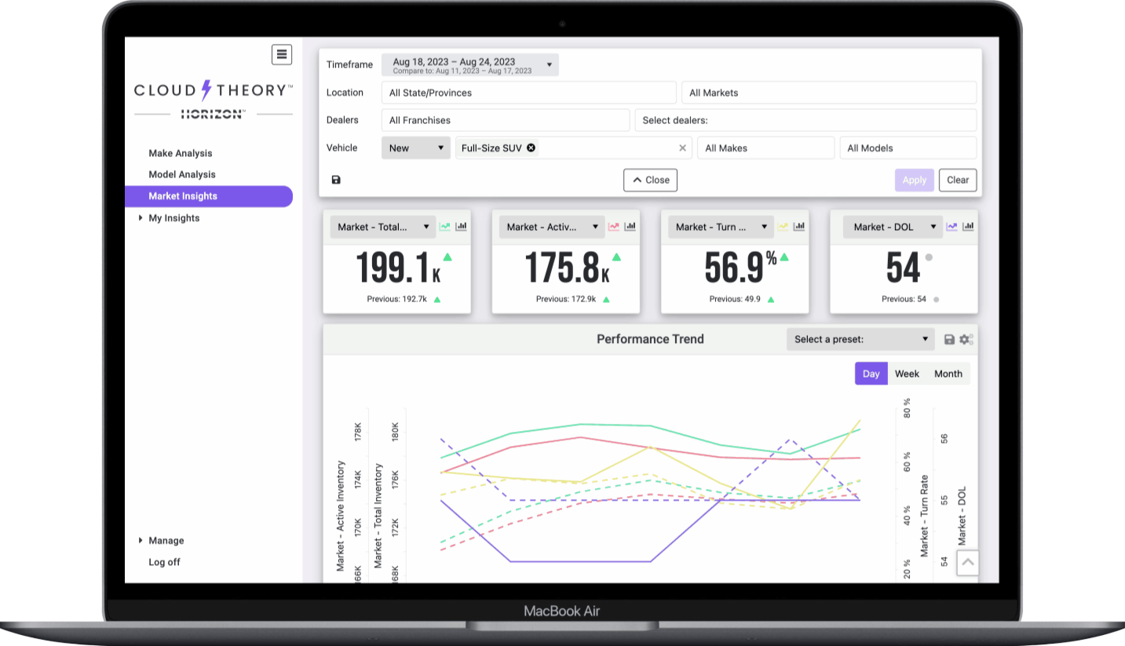Click Market - Active Inventory axis label
Screen dimensions: 1125x646
pos(341,515)
